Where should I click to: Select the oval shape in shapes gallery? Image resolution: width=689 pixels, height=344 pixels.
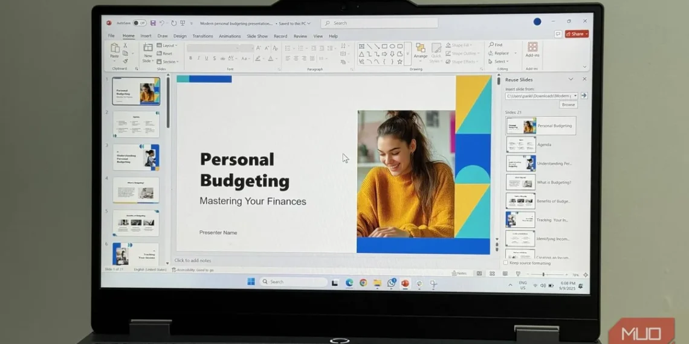point(392,46)
